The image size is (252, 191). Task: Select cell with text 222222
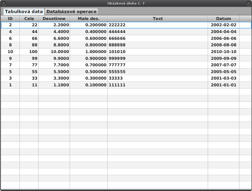(x=158, y=25)
